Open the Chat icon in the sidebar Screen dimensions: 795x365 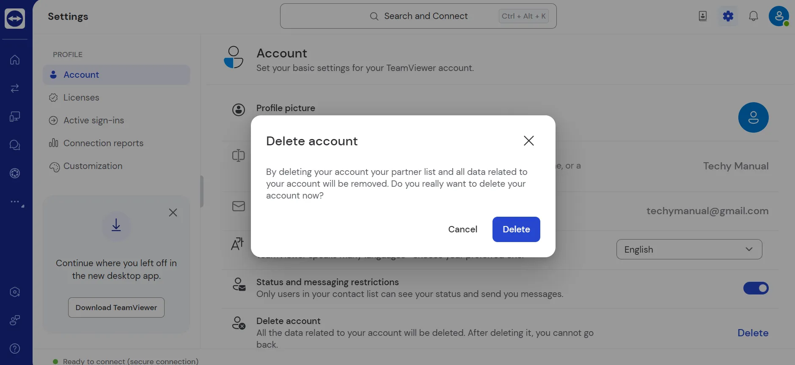coord(15,145)
